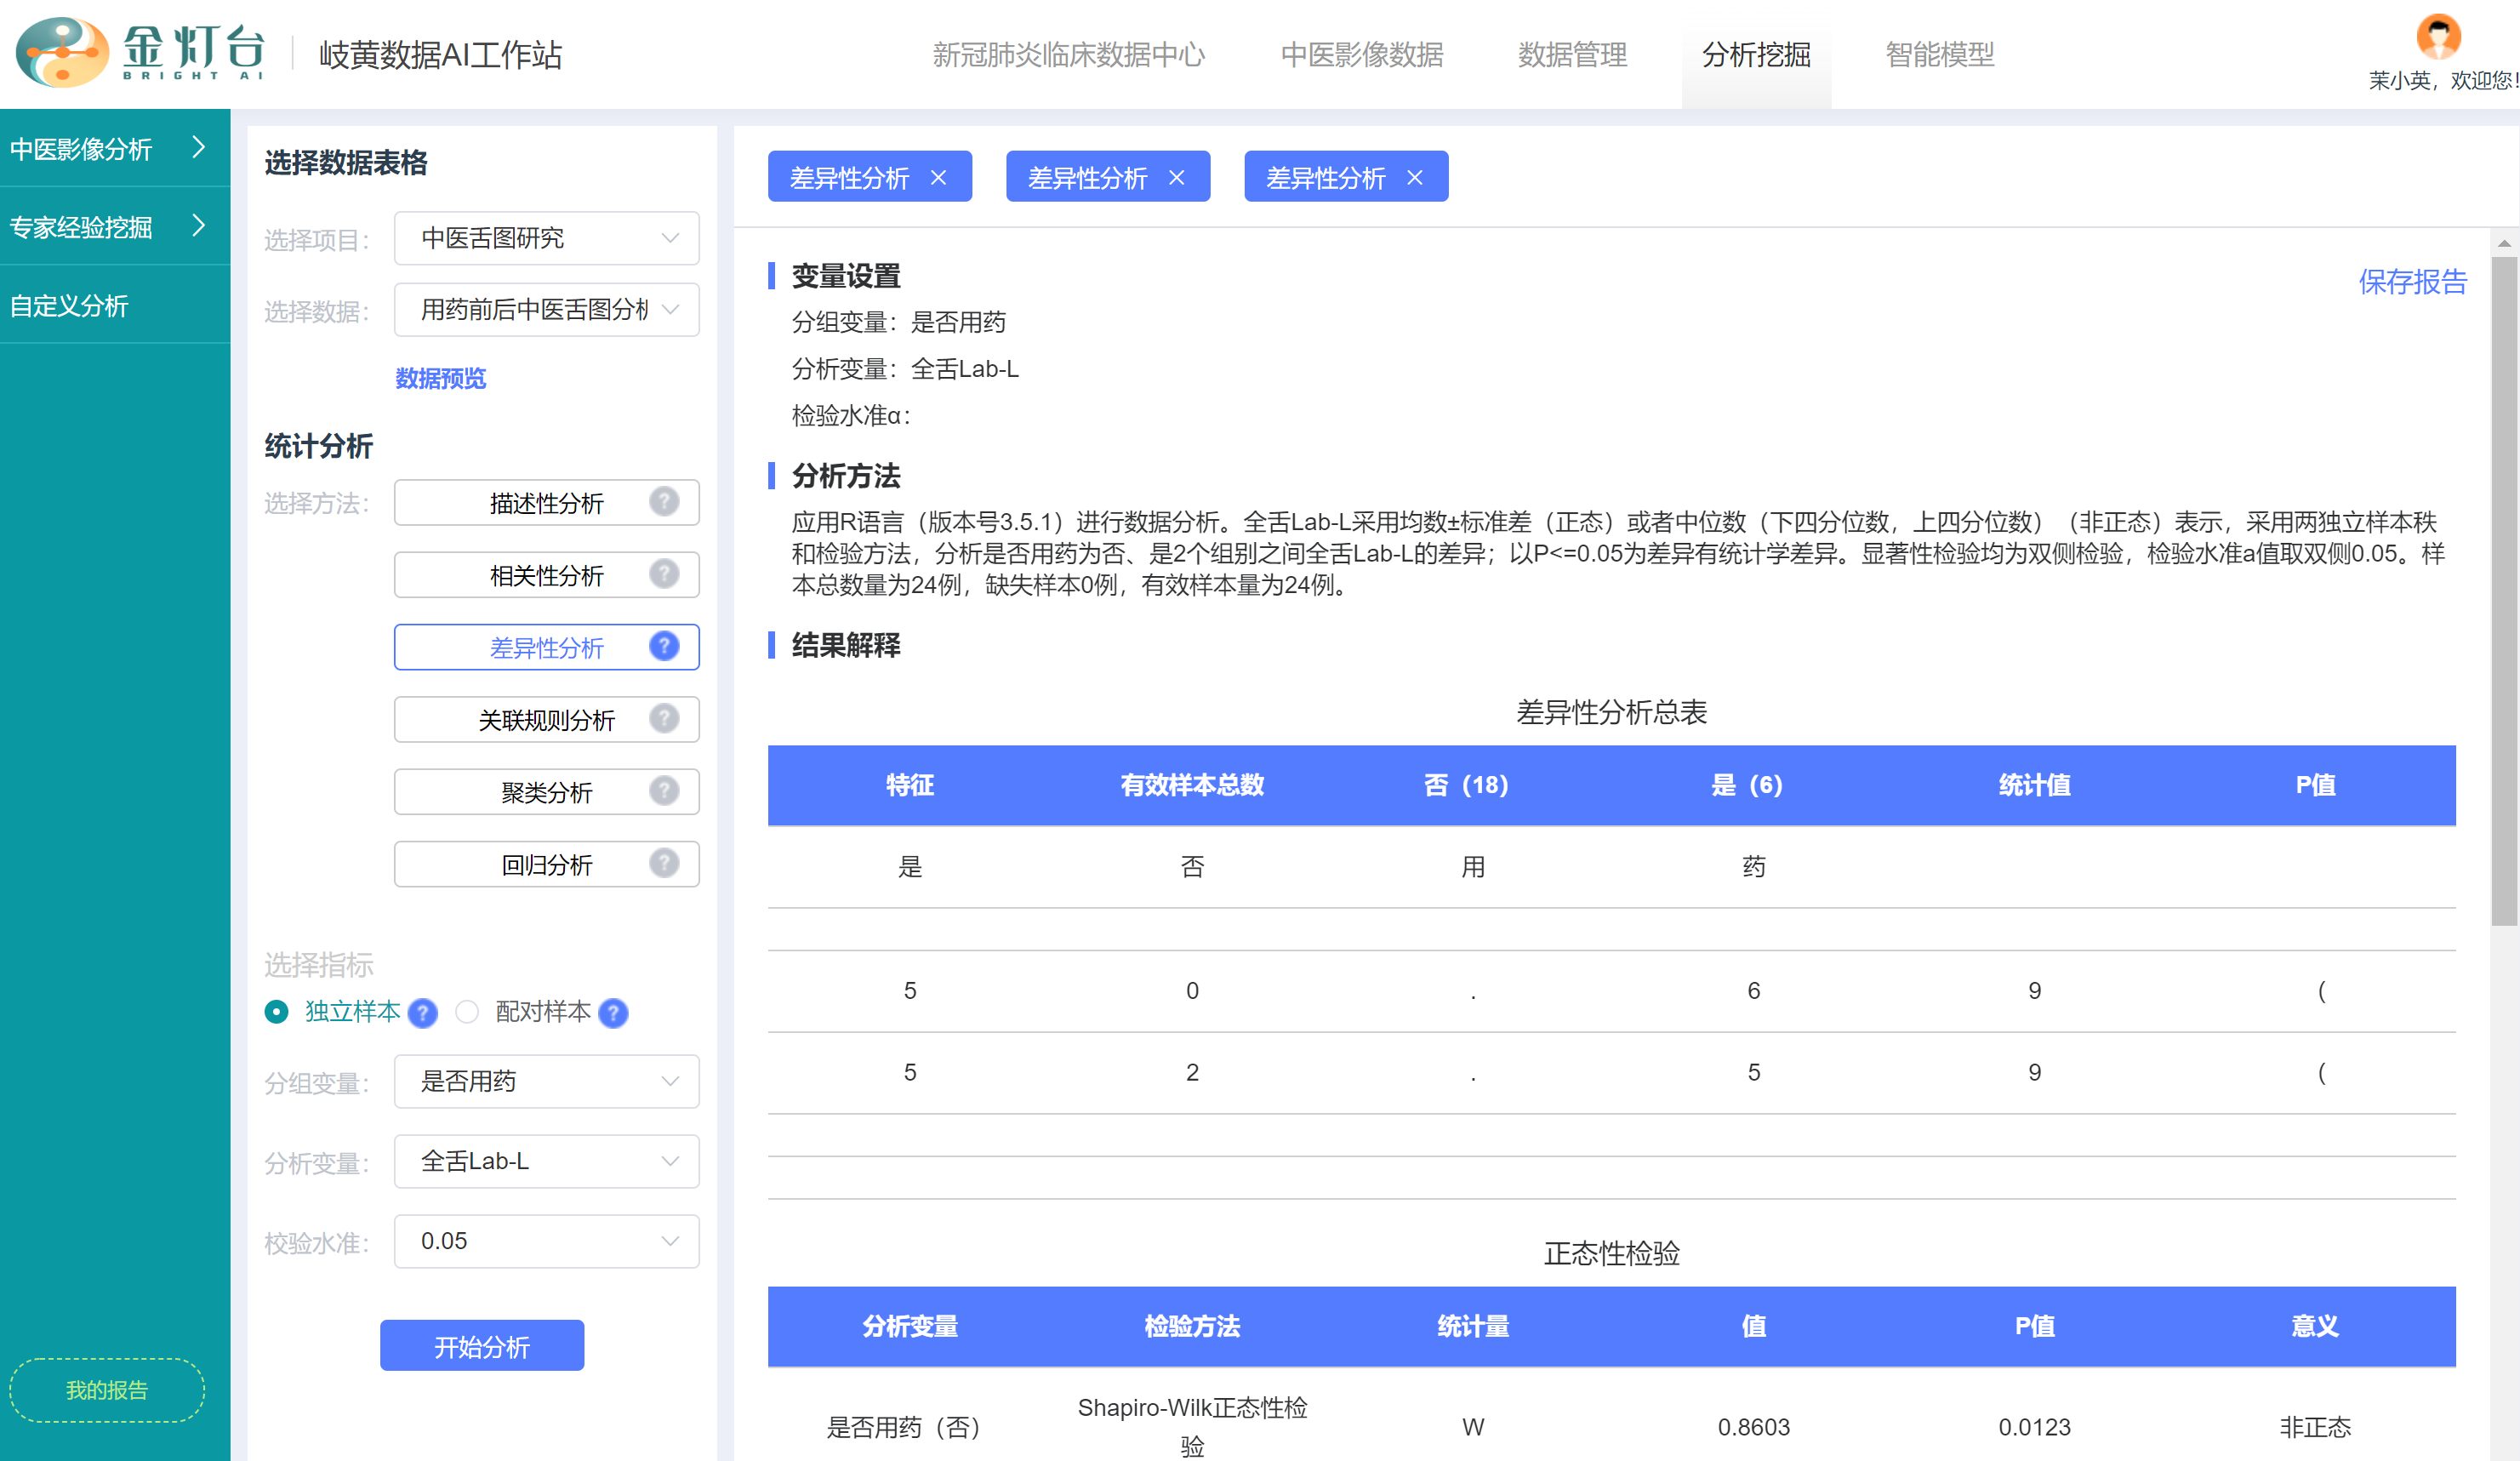
Task: Open the 智能模型 navigation tab
Action: tap(1939, 55)
